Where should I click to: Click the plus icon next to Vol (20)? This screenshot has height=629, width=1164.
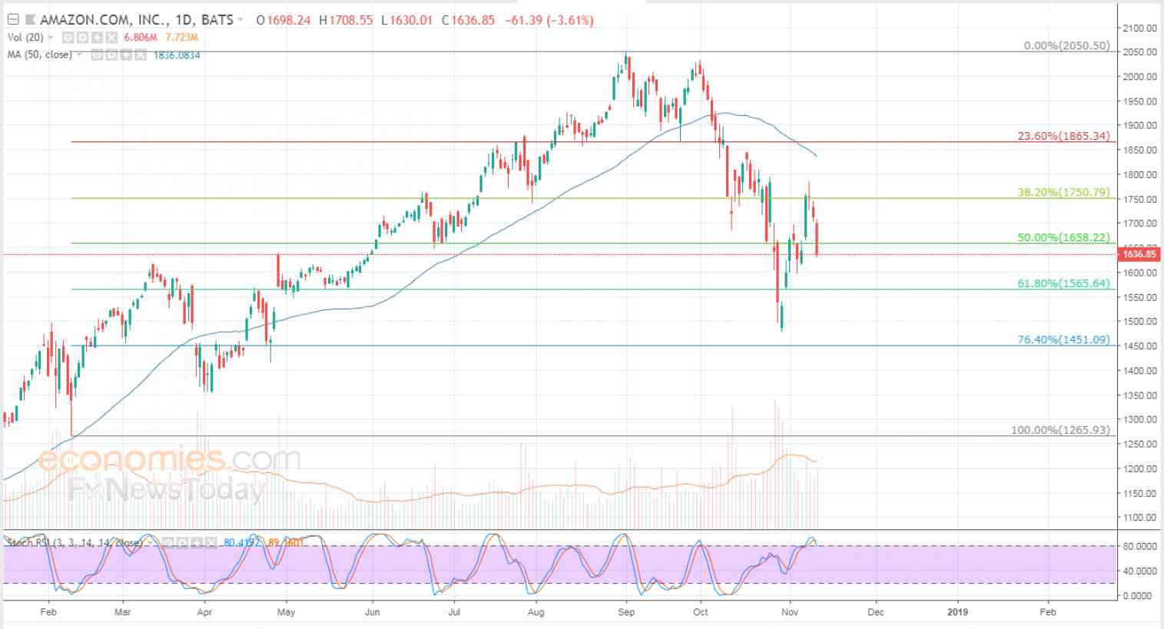point(97,38)
